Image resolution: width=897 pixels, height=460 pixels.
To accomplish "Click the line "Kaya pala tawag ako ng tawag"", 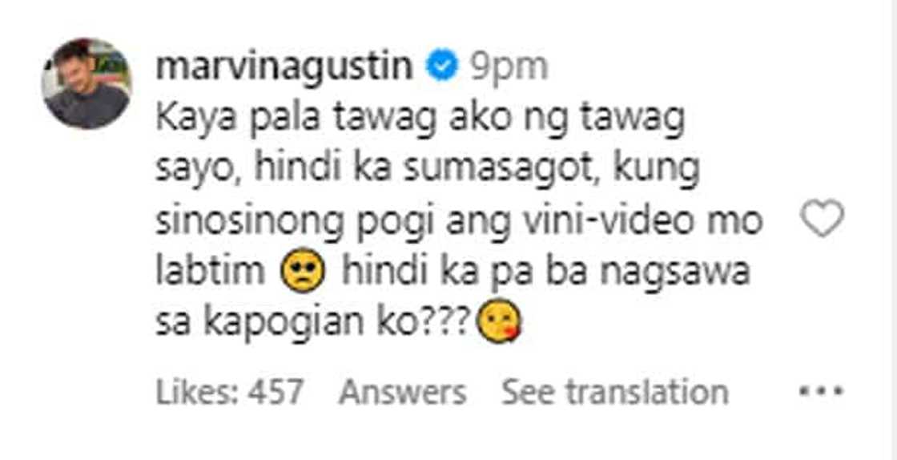I will pyautogui.click(x=420, y=123).
